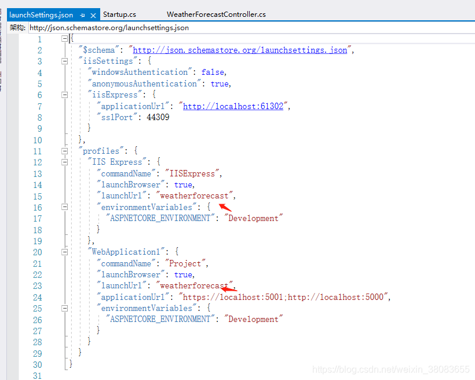Collapse the WebApplication1 profile block

point(64,252)
